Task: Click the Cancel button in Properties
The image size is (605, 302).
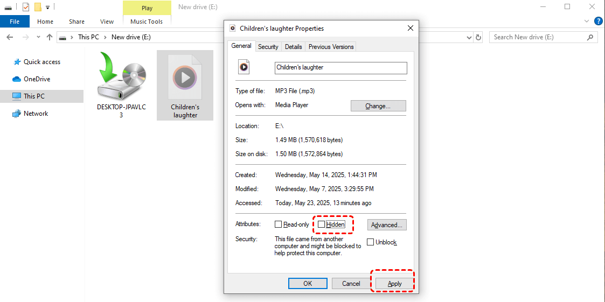Action: point(351,284)
